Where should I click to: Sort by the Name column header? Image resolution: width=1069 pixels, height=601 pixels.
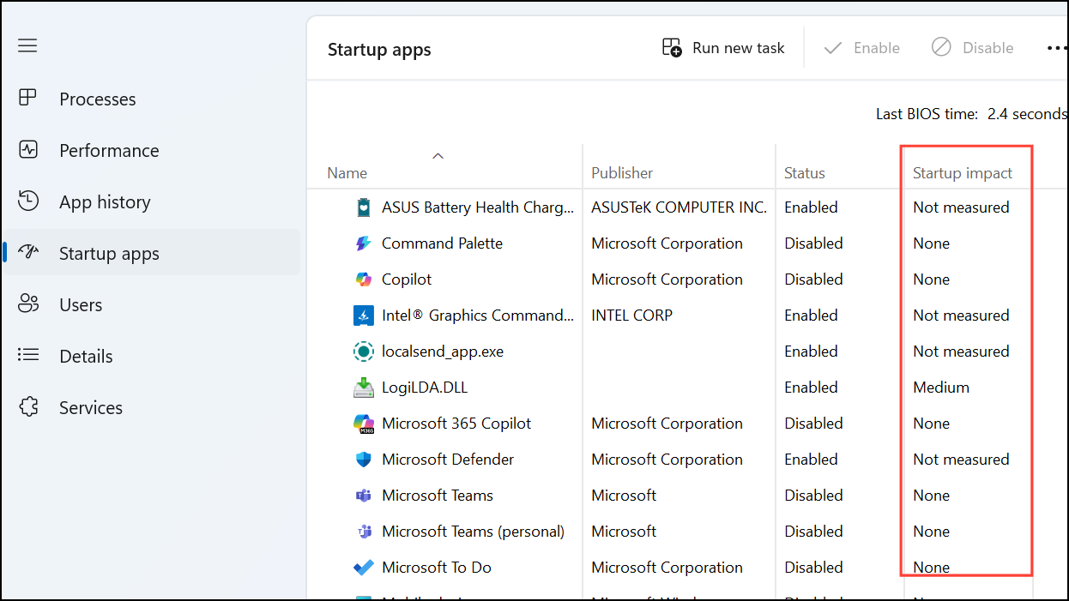coord(347,173)
